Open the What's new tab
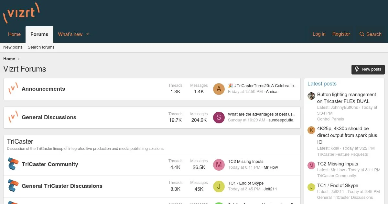Screen dimensions: 388x204 (70, 34)
